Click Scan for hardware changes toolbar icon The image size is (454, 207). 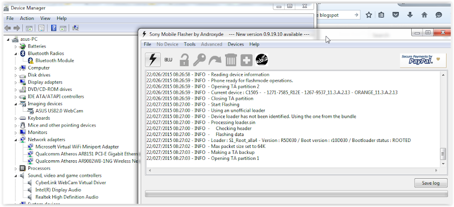pyautogui.click(x=76, y=28)
